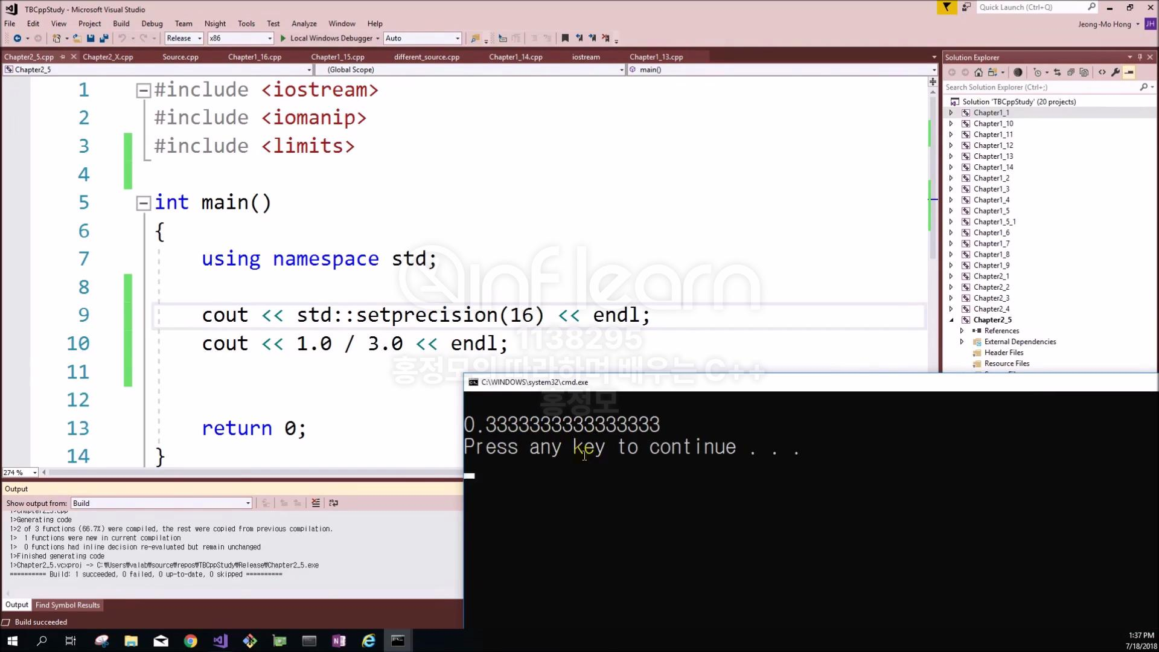This screenshot has height=652, width=1159.
Task: Switch views icon in Solution Explorer
Action: coord(992,72)
